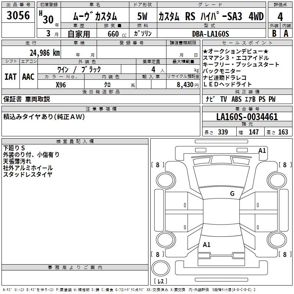This screenshot has width=294, height=294.
Task: Click lot number 3056
Action: pos(18,15)
